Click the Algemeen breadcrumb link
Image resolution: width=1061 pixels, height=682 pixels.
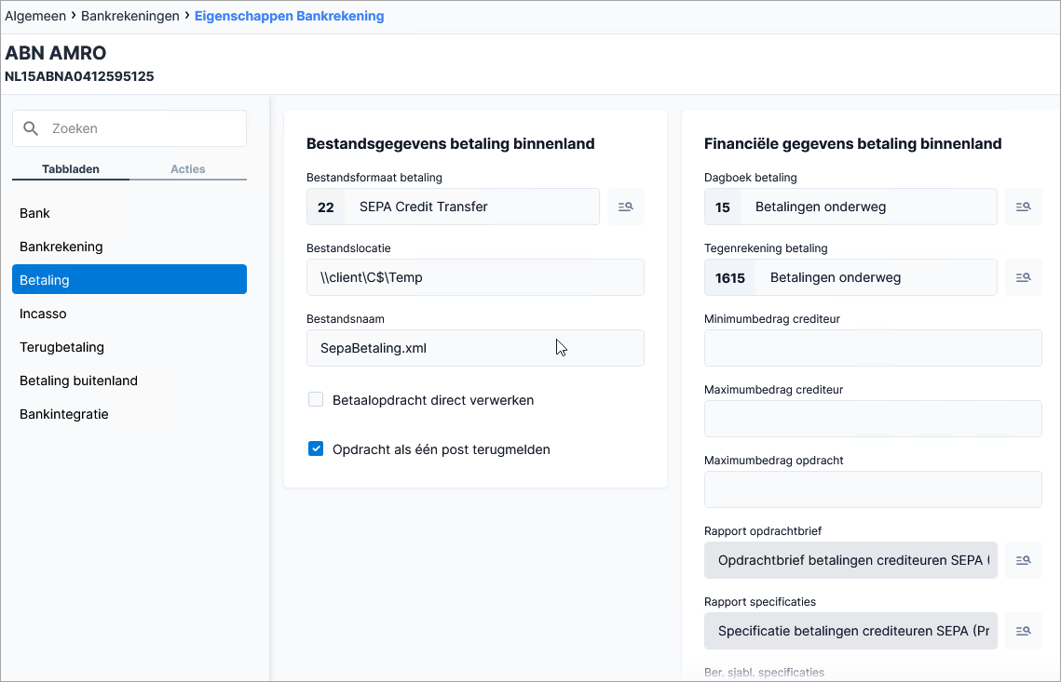point(35,16)
